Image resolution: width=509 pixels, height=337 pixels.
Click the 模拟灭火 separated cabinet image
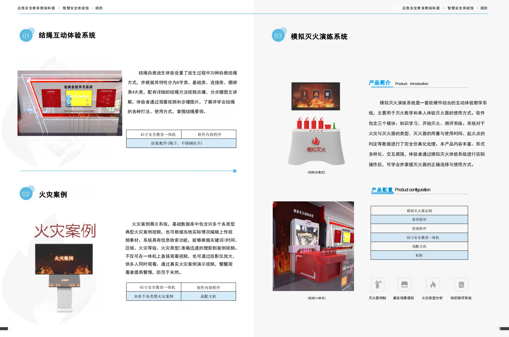[x=316, y=124]
